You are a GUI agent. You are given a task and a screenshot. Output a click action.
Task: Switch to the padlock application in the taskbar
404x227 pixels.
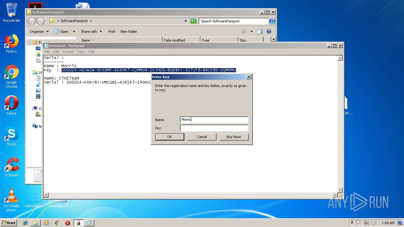click(78, 223)
